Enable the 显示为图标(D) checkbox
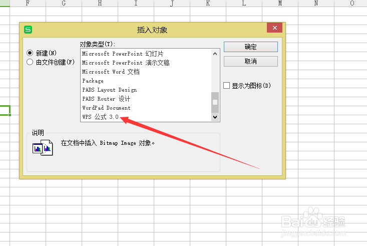The width and height of the screenshot is (367, 246). [x=227, y=86]
